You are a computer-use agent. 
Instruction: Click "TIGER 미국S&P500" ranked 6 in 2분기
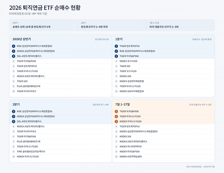tap(26, 137)
